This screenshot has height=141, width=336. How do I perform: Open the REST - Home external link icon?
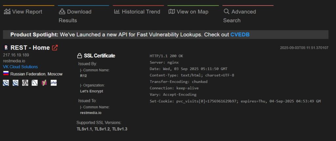(x=55, y=48)
